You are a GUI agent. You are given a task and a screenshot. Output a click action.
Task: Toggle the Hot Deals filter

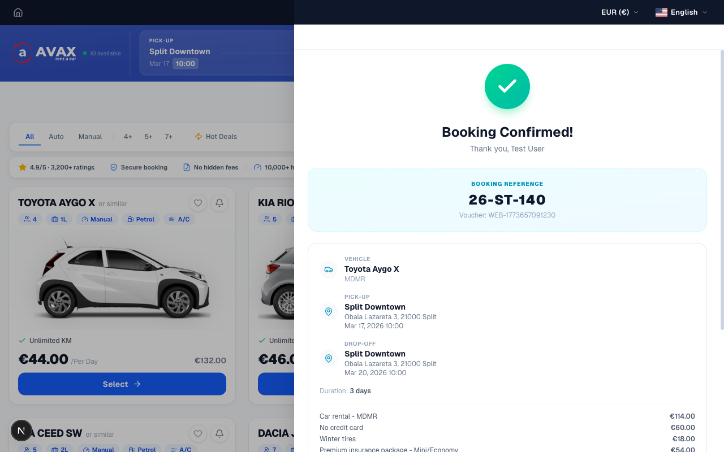pos(216,137)
